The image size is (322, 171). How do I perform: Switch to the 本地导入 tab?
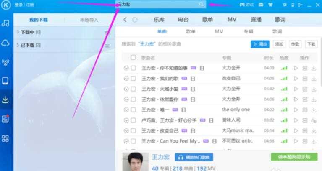(x=89, y=20)
